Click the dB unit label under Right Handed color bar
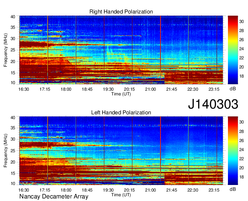The height and width of the screenshot is (201, 248). coord(233,89)
